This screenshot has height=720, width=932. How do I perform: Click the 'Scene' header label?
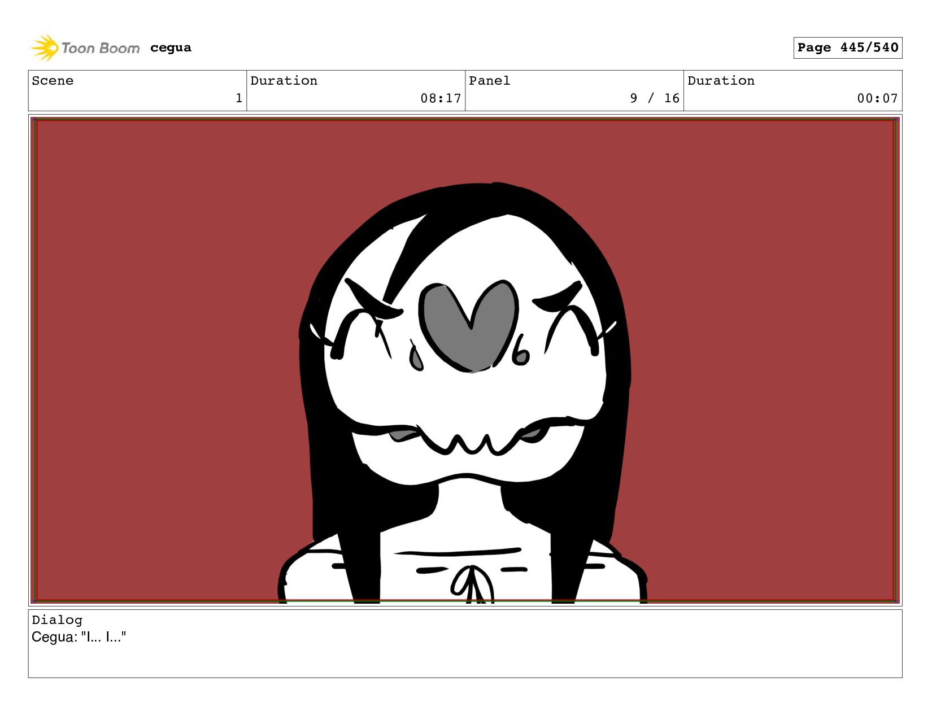53,81
